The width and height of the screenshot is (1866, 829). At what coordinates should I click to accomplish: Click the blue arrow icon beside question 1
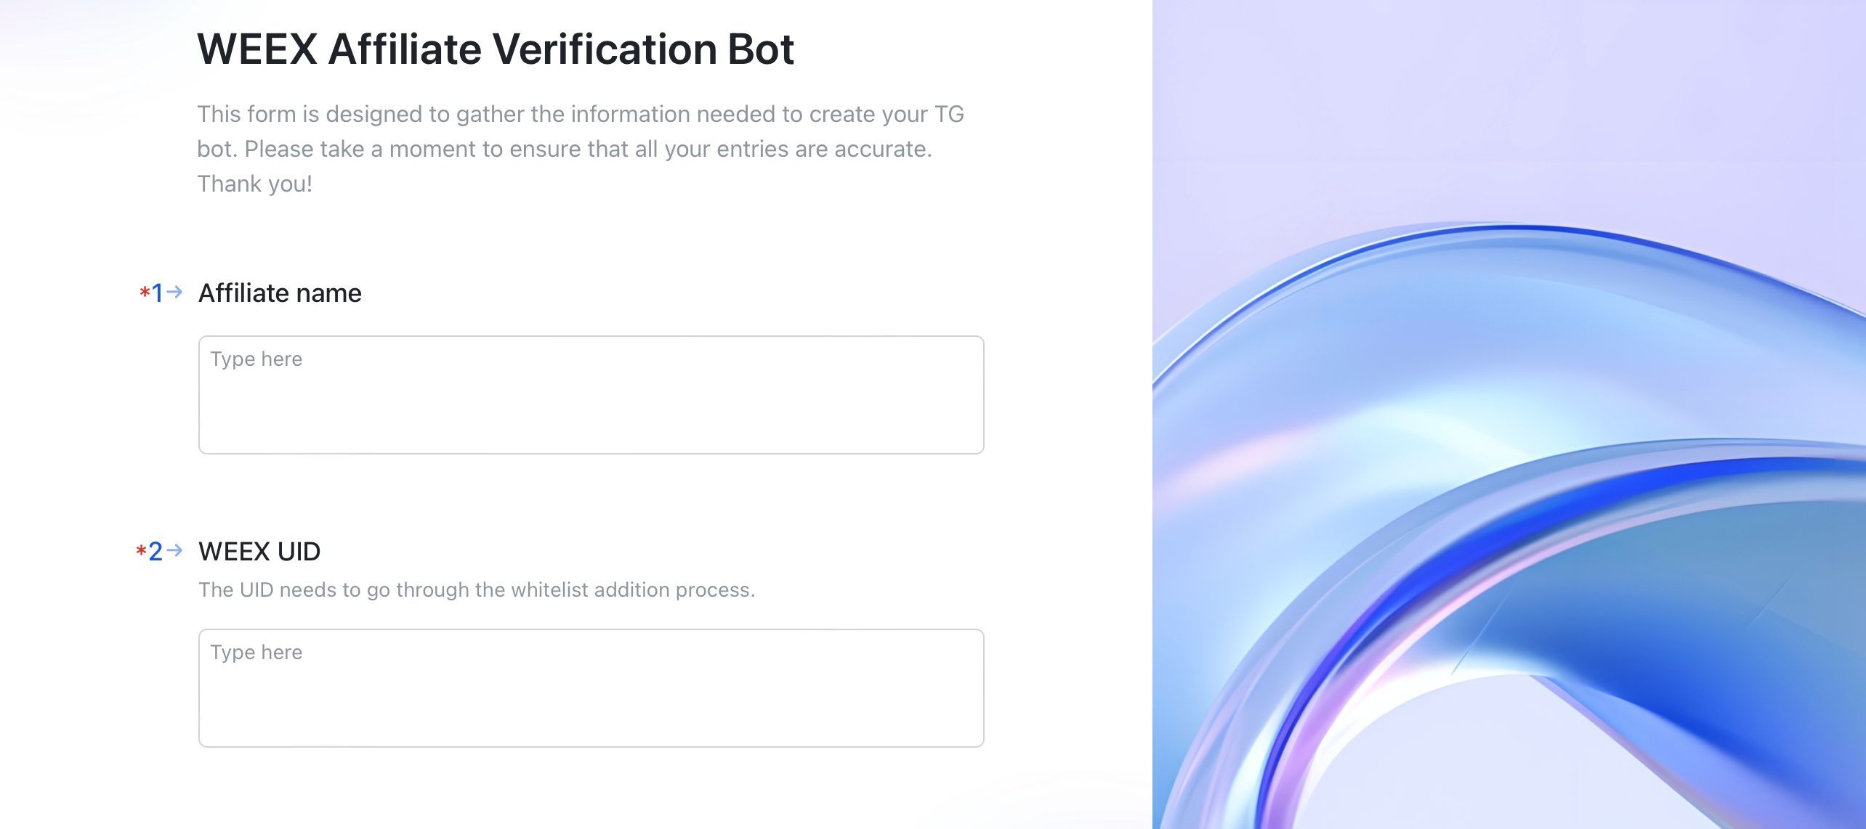[x=174, y=293]
